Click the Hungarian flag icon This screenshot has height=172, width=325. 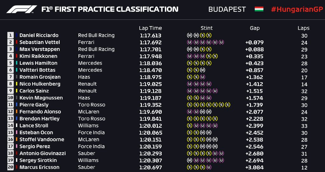click(259, 9)
